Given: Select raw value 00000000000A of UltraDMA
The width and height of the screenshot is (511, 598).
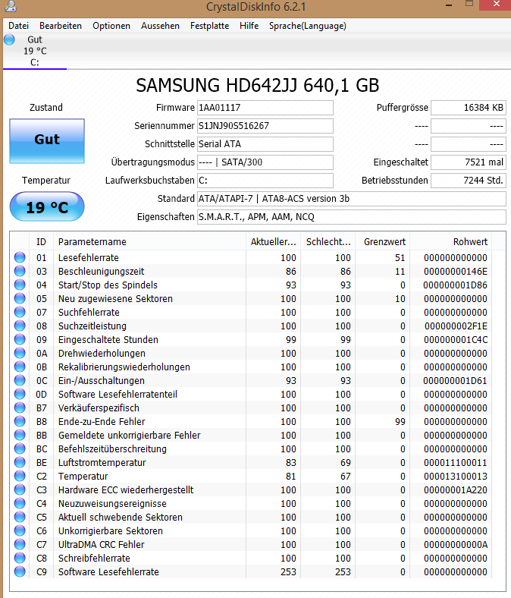Looking at the screenshot, I should [x=456, y=545].
